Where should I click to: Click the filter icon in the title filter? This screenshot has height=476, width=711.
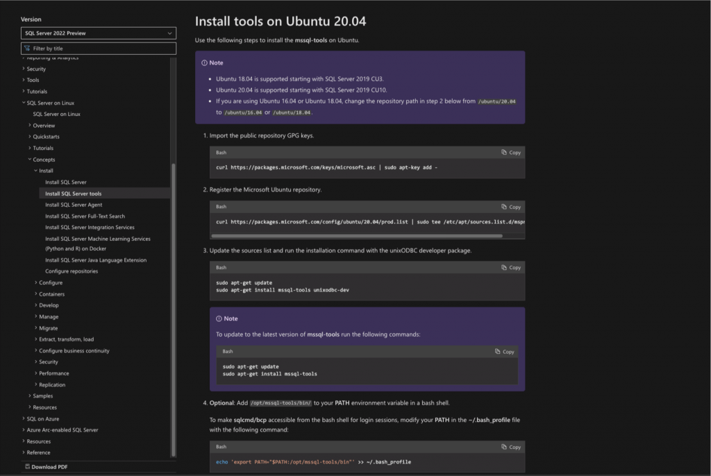point(27,49)
